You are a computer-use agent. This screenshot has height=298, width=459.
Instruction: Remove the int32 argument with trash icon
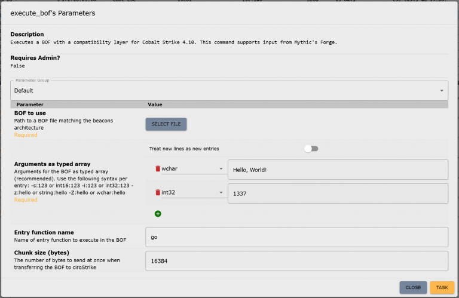[x=158, y=193]
